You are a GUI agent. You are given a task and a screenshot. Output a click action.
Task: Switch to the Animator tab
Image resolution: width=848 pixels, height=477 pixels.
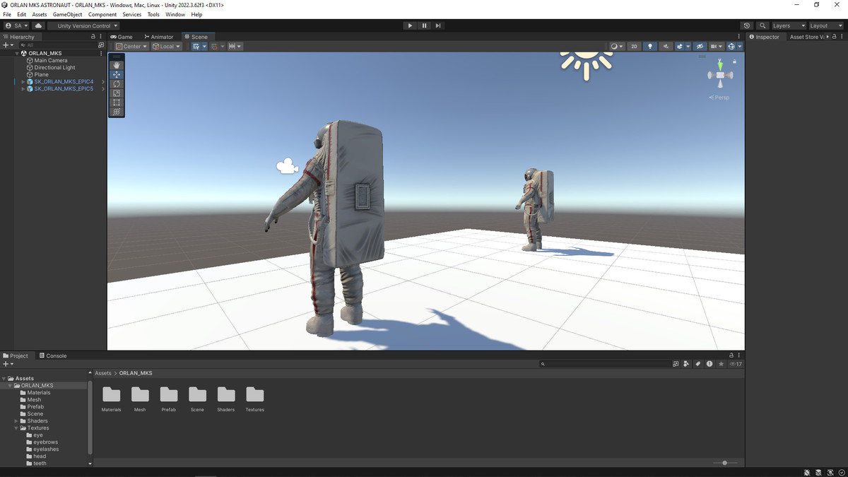click(159, 37)
